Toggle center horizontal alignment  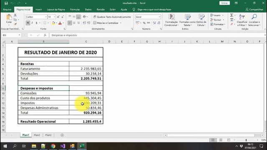click(74, 23)
